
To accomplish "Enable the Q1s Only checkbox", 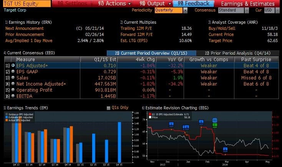I will 108,108.
